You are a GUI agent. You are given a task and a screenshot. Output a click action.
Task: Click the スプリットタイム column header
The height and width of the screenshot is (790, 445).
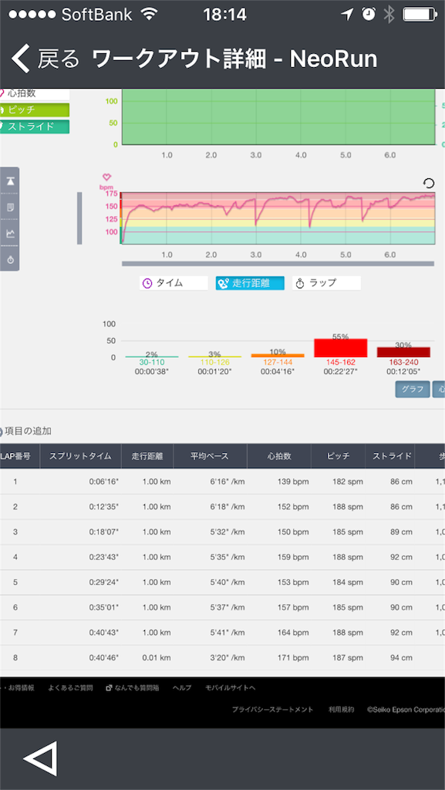80,457
